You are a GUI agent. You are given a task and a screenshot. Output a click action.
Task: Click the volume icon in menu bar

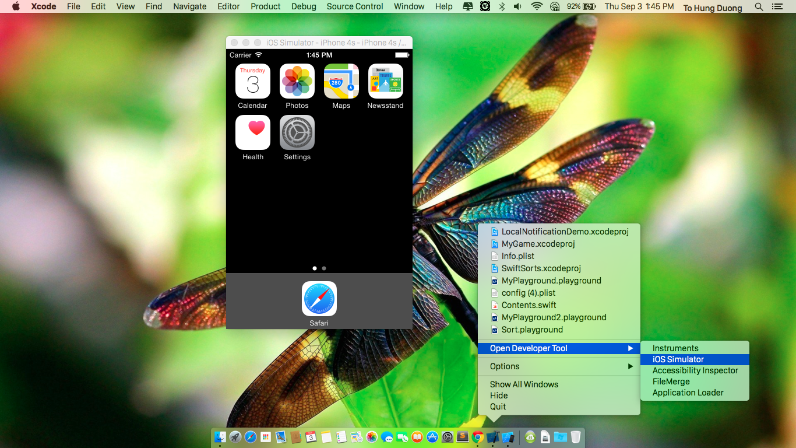click(x=518, y=6)
